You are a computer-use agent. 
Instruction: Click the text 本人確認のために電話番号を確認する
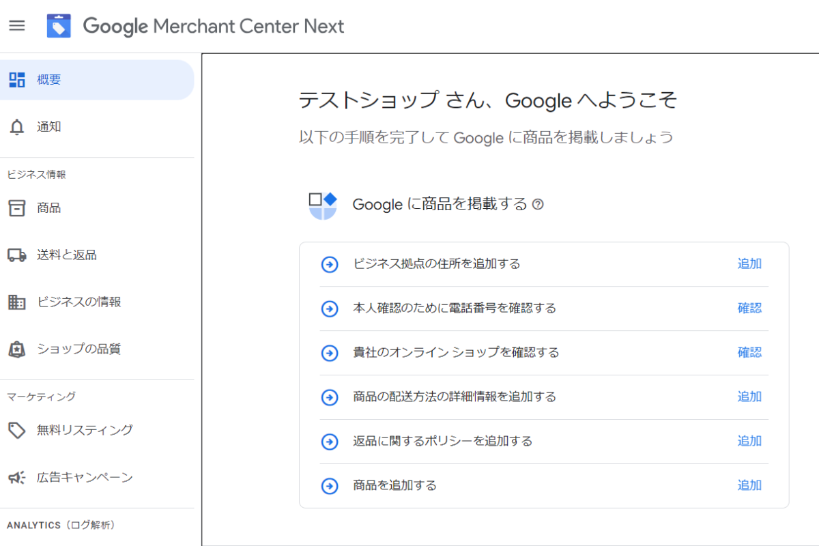click(x=455, y=308)
